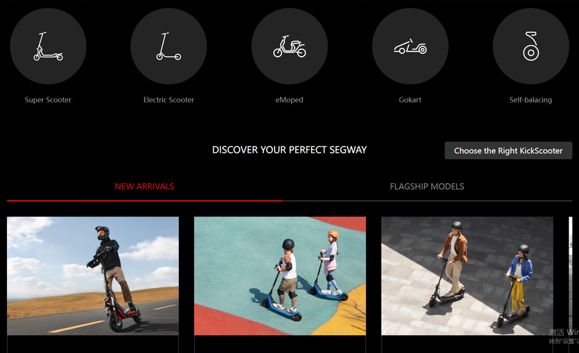This screenshot has width=579, height=353.
Task: Open the kids scooters on playground photo
Action: click(280, 276)
